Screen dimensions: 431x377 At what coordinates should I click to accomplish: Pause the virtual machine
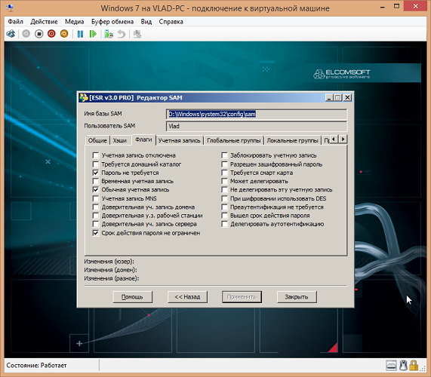click(x=80, y=34)
